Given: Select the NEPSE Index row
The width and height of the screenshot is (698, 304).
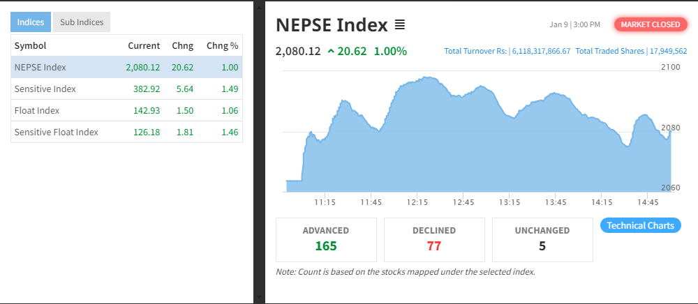Looking at the screenshot, I should [127, 67].
